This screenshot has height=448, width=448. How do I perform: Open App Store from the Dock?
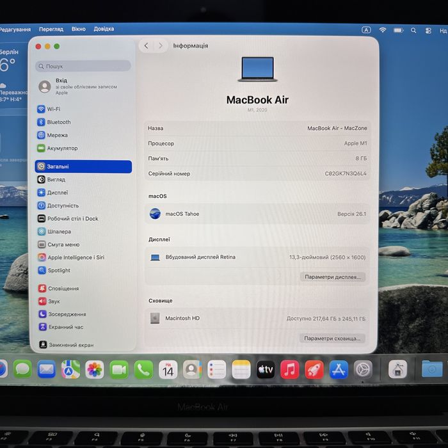click(339, 370)
